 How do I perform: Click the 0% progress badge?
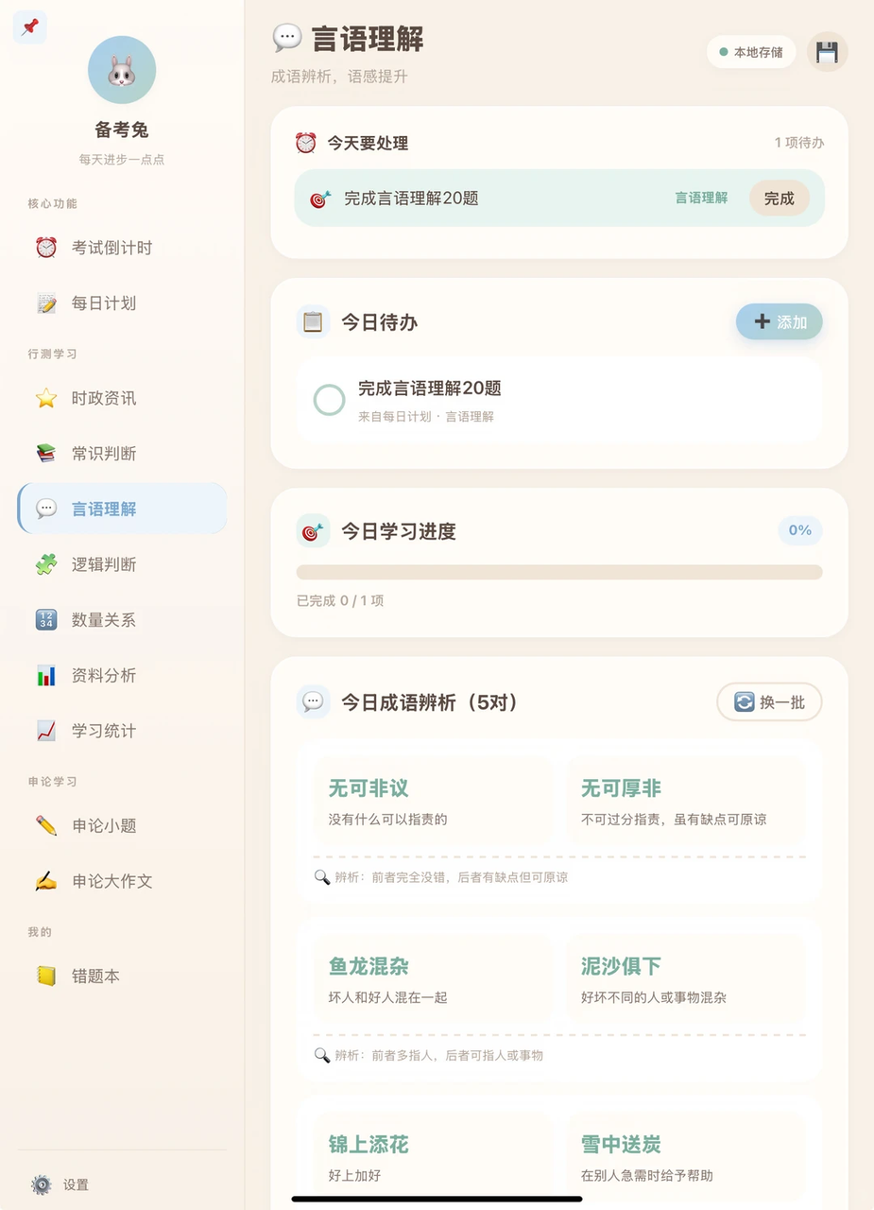[x=800, y=530]
